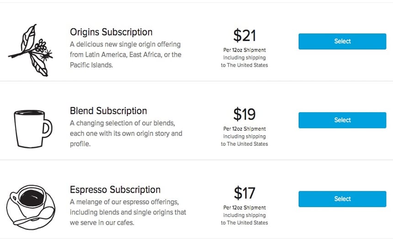Select the Espresso Subscription plan
This screenshot has width=393, height=242.
342,199
